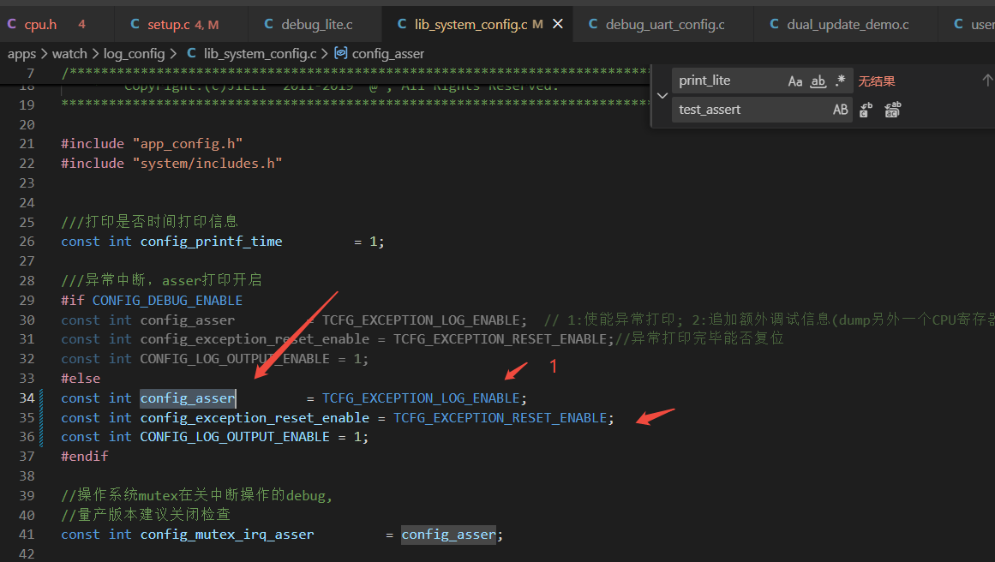Screen dimensions: 995x562
Task: Open the log_config breadcrumb folder
Action: coord(134,54)
